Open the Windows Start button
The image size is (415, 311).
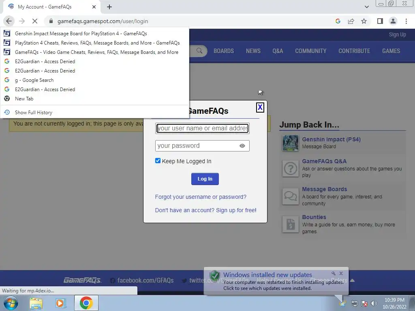11,303
